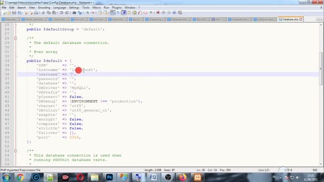Click the Playback macro icon
Viewport: 324px width, 182px height.
tap(169, 13)
